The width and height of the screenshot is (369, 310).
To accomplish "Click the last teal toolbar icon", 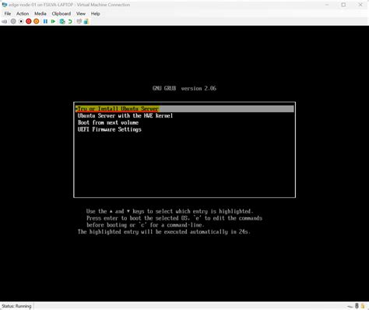I will click(x=86, y=22).
